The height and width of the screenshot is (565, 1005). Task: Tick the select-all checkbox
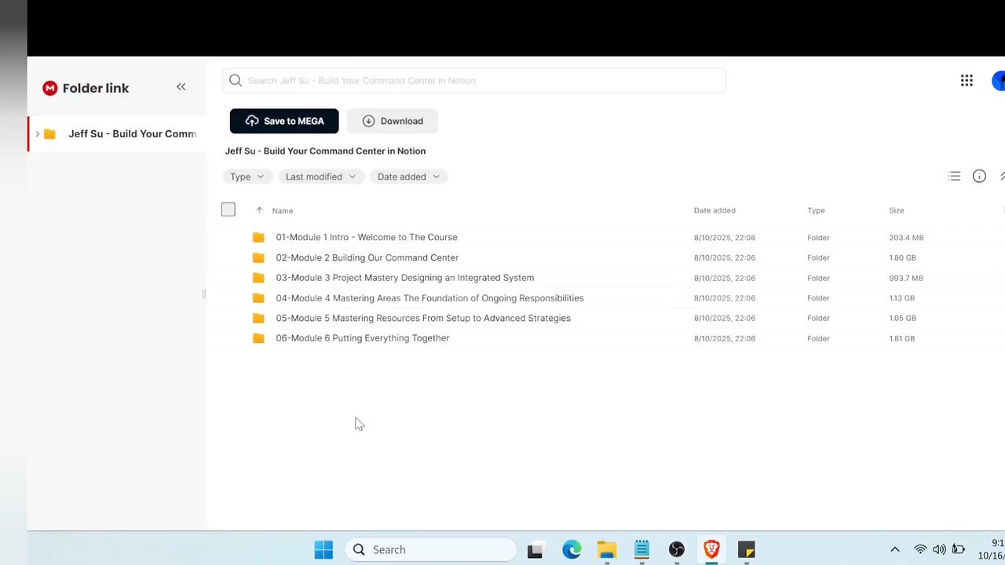pyautogui.click(x=228, y=210)
